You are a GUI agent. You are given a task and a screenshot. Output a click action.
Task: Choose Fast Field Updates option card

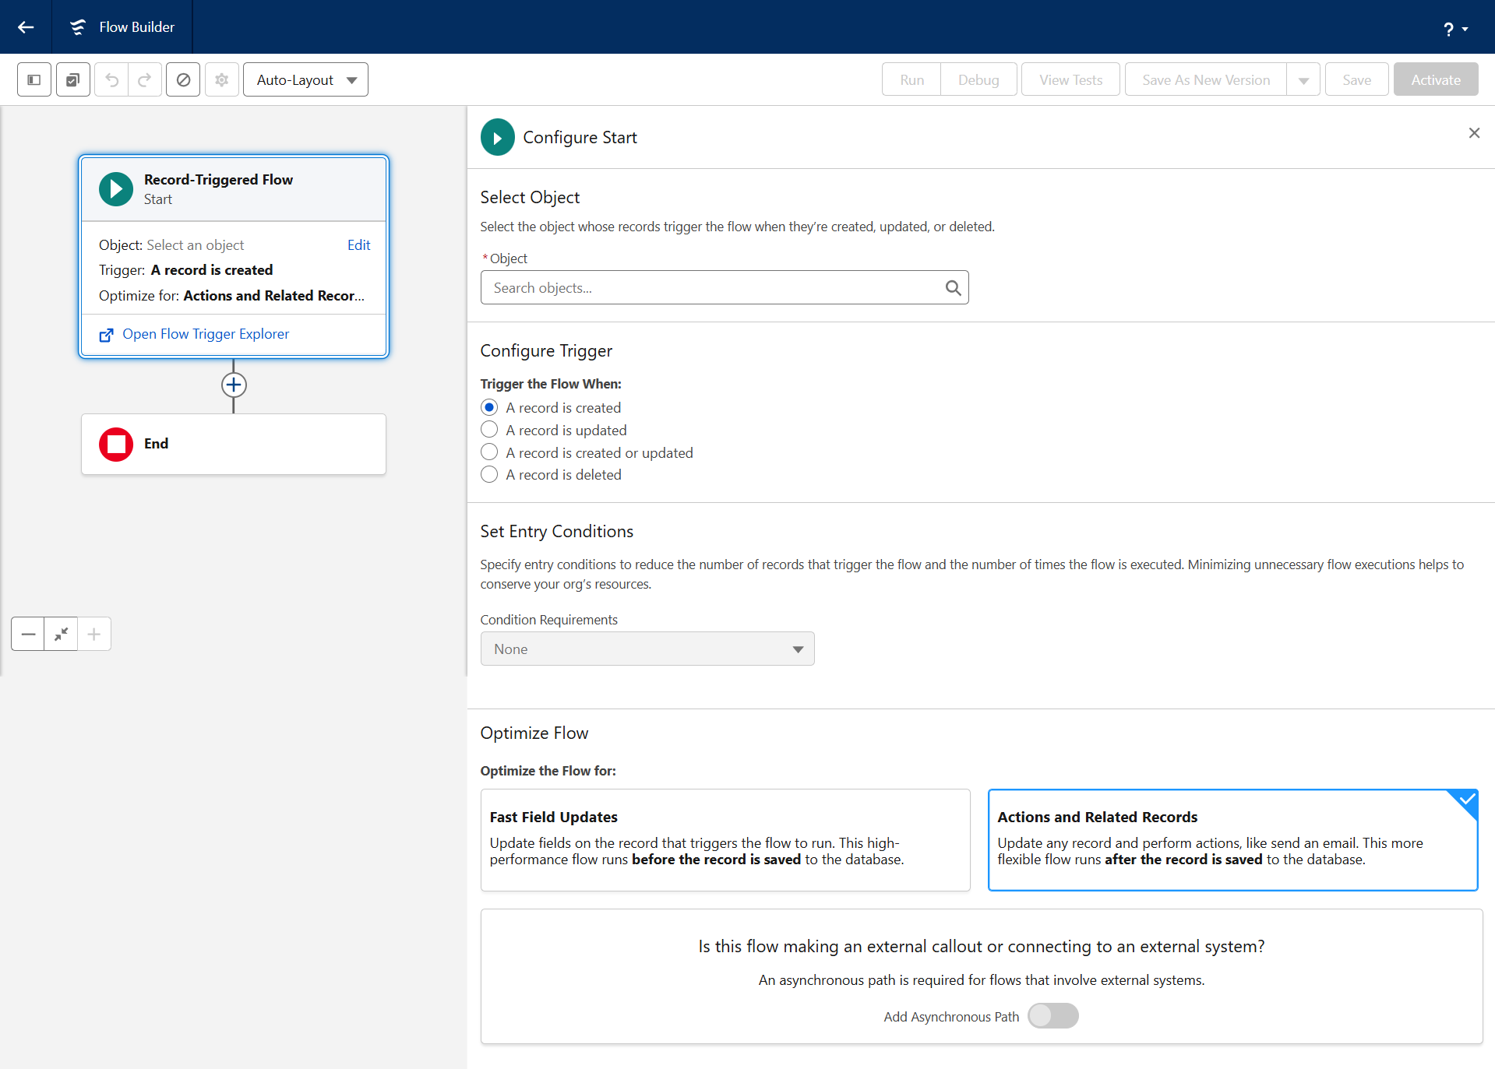725,840
